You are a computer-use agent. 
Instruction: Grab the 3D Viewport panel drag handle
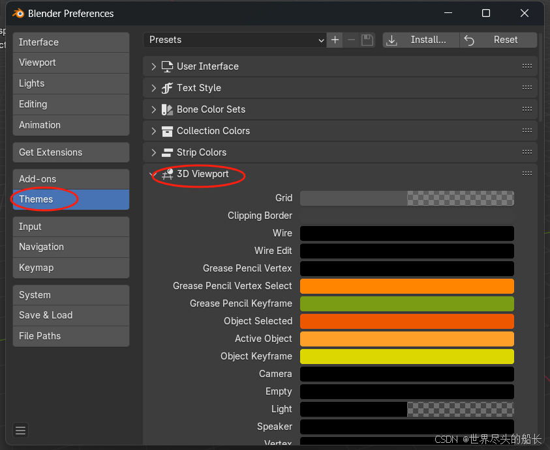click(527, 174)
